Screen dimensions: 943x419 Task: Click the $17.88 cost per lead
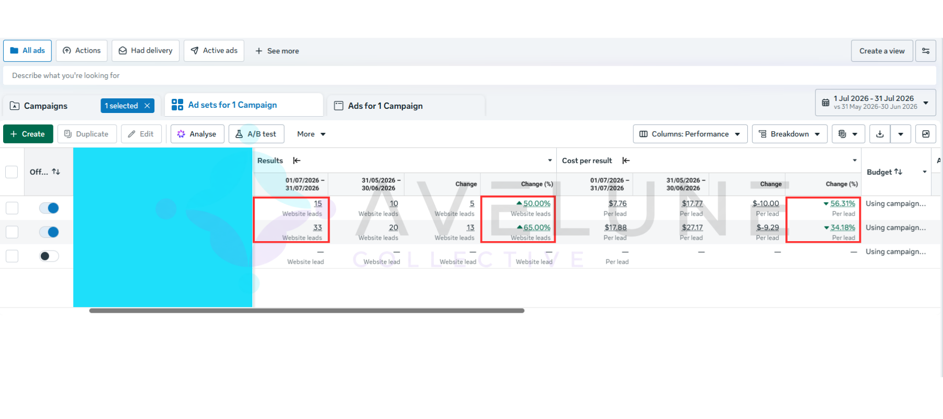(x=615, y=228)
